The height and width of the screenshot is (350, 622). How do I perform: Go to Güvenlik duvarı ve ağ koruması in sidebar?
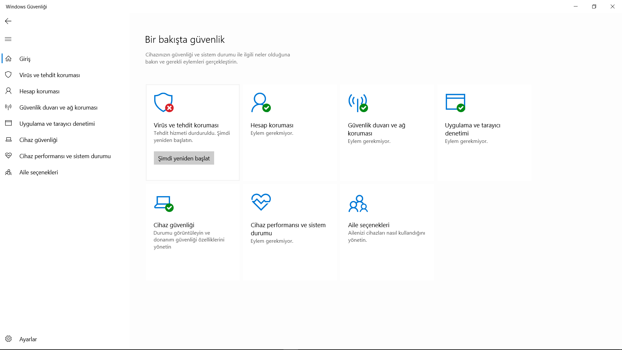click(65, 107)
